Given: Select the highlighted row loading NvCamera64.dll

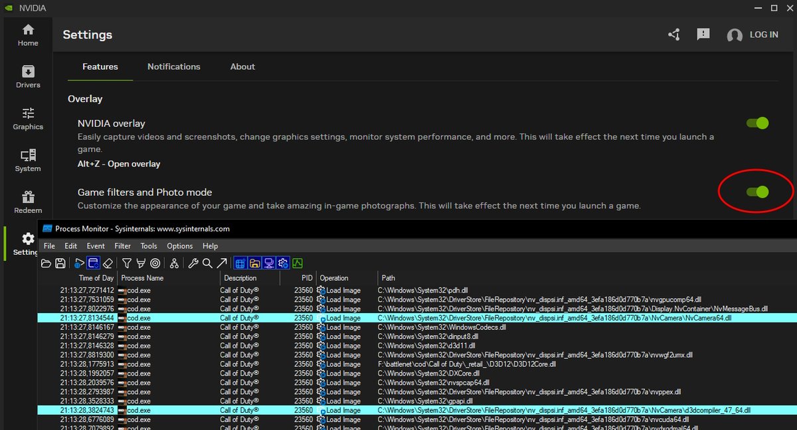Looking at the screenshot, I should [x=417, y=318].
